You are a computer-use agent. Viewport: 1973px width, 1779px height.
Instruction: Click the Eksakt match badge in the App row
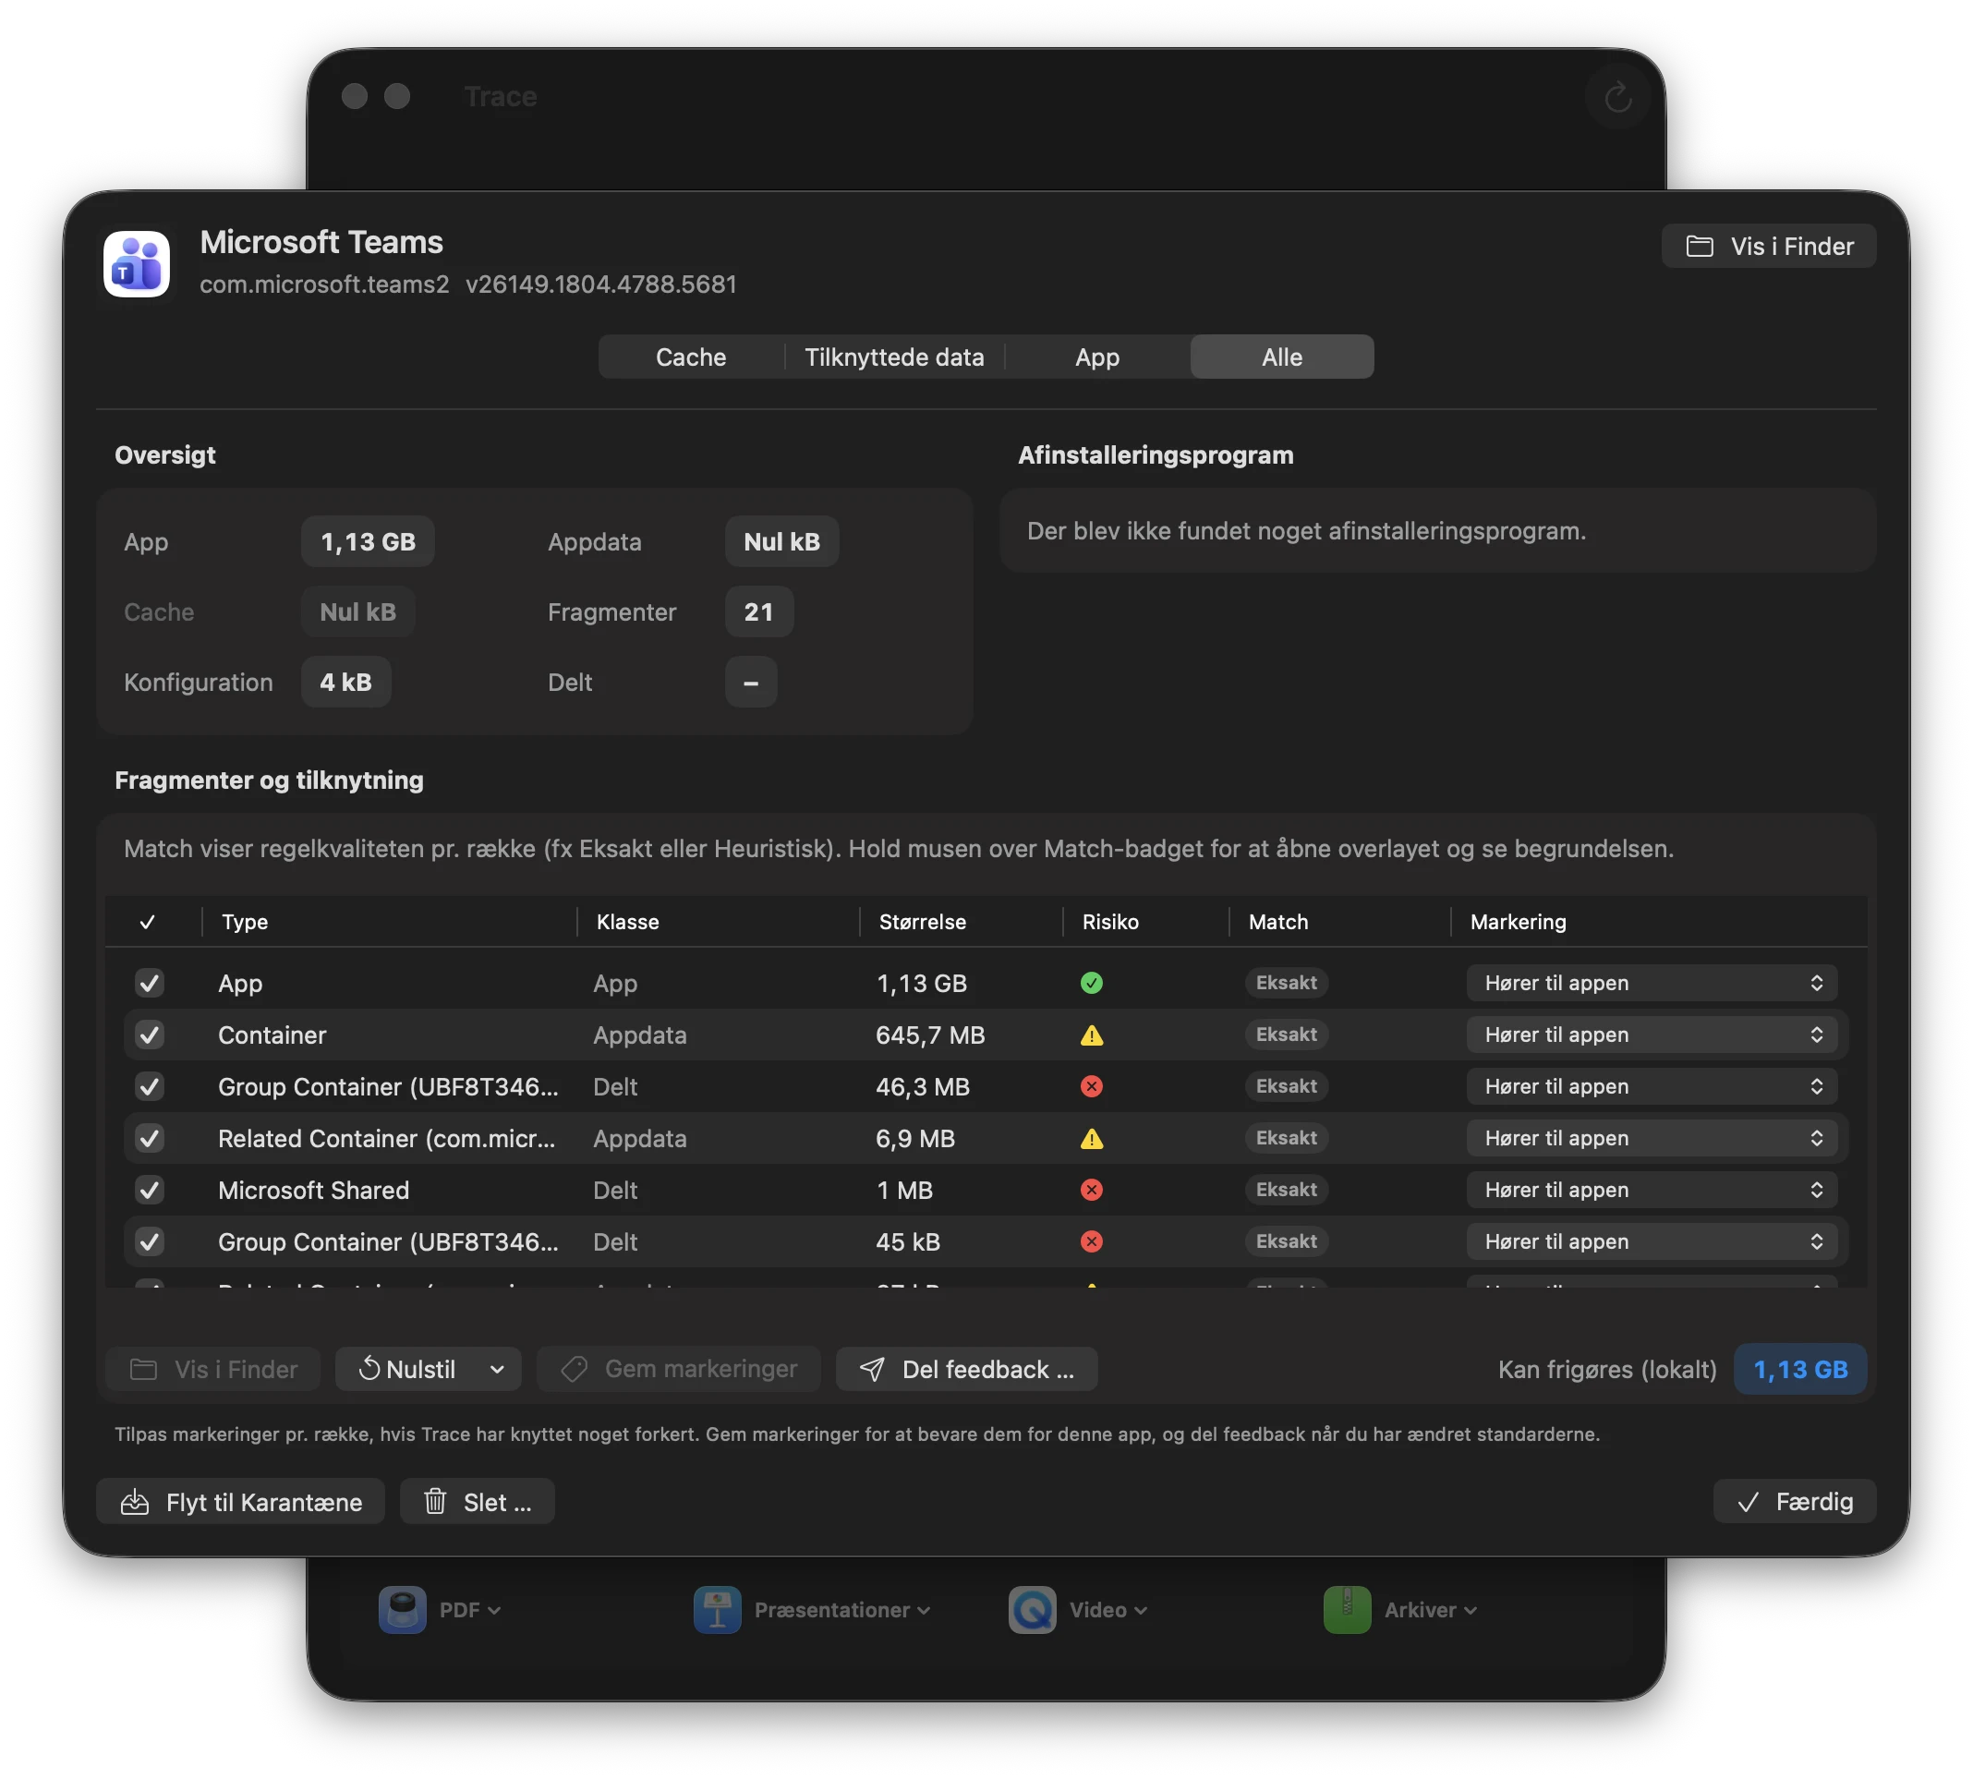pyautogui.click(x=1286, y=983)
